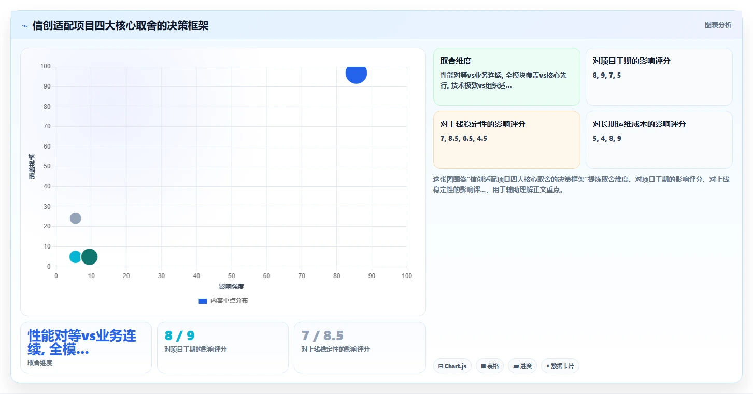Viewport: 753px width, 394px height.
Task: Click the 8 / 9 metric value
Action: point(179,335)
